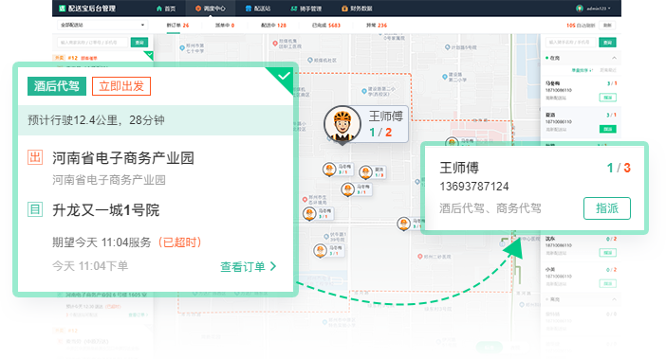The height and width of the screenshot is (359, 666).
Task: Click the green rider icon beside 骑手管理
Action: [293, 9]
